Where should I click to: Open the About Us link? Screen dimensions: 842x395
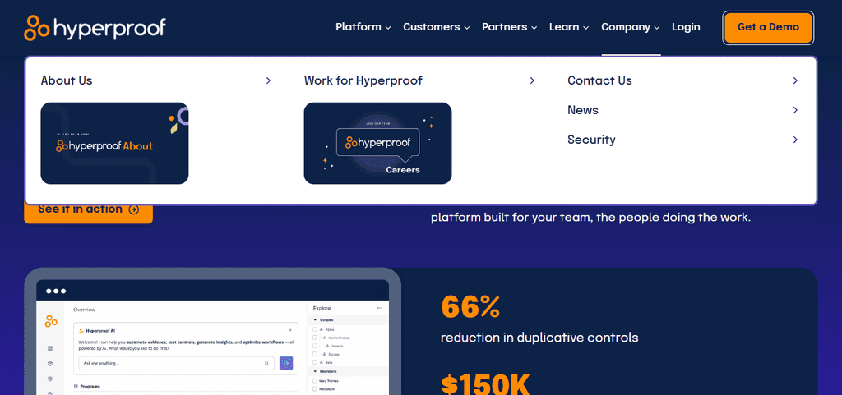coord(67,80)
